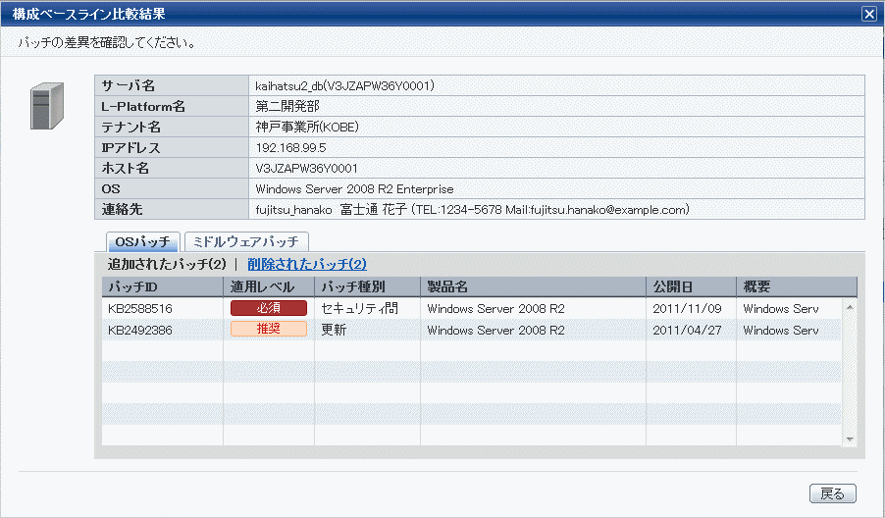Click the patch list scrollbar down arrow
The height and width of the screenshot is (518, 885).
coord(850,440)
